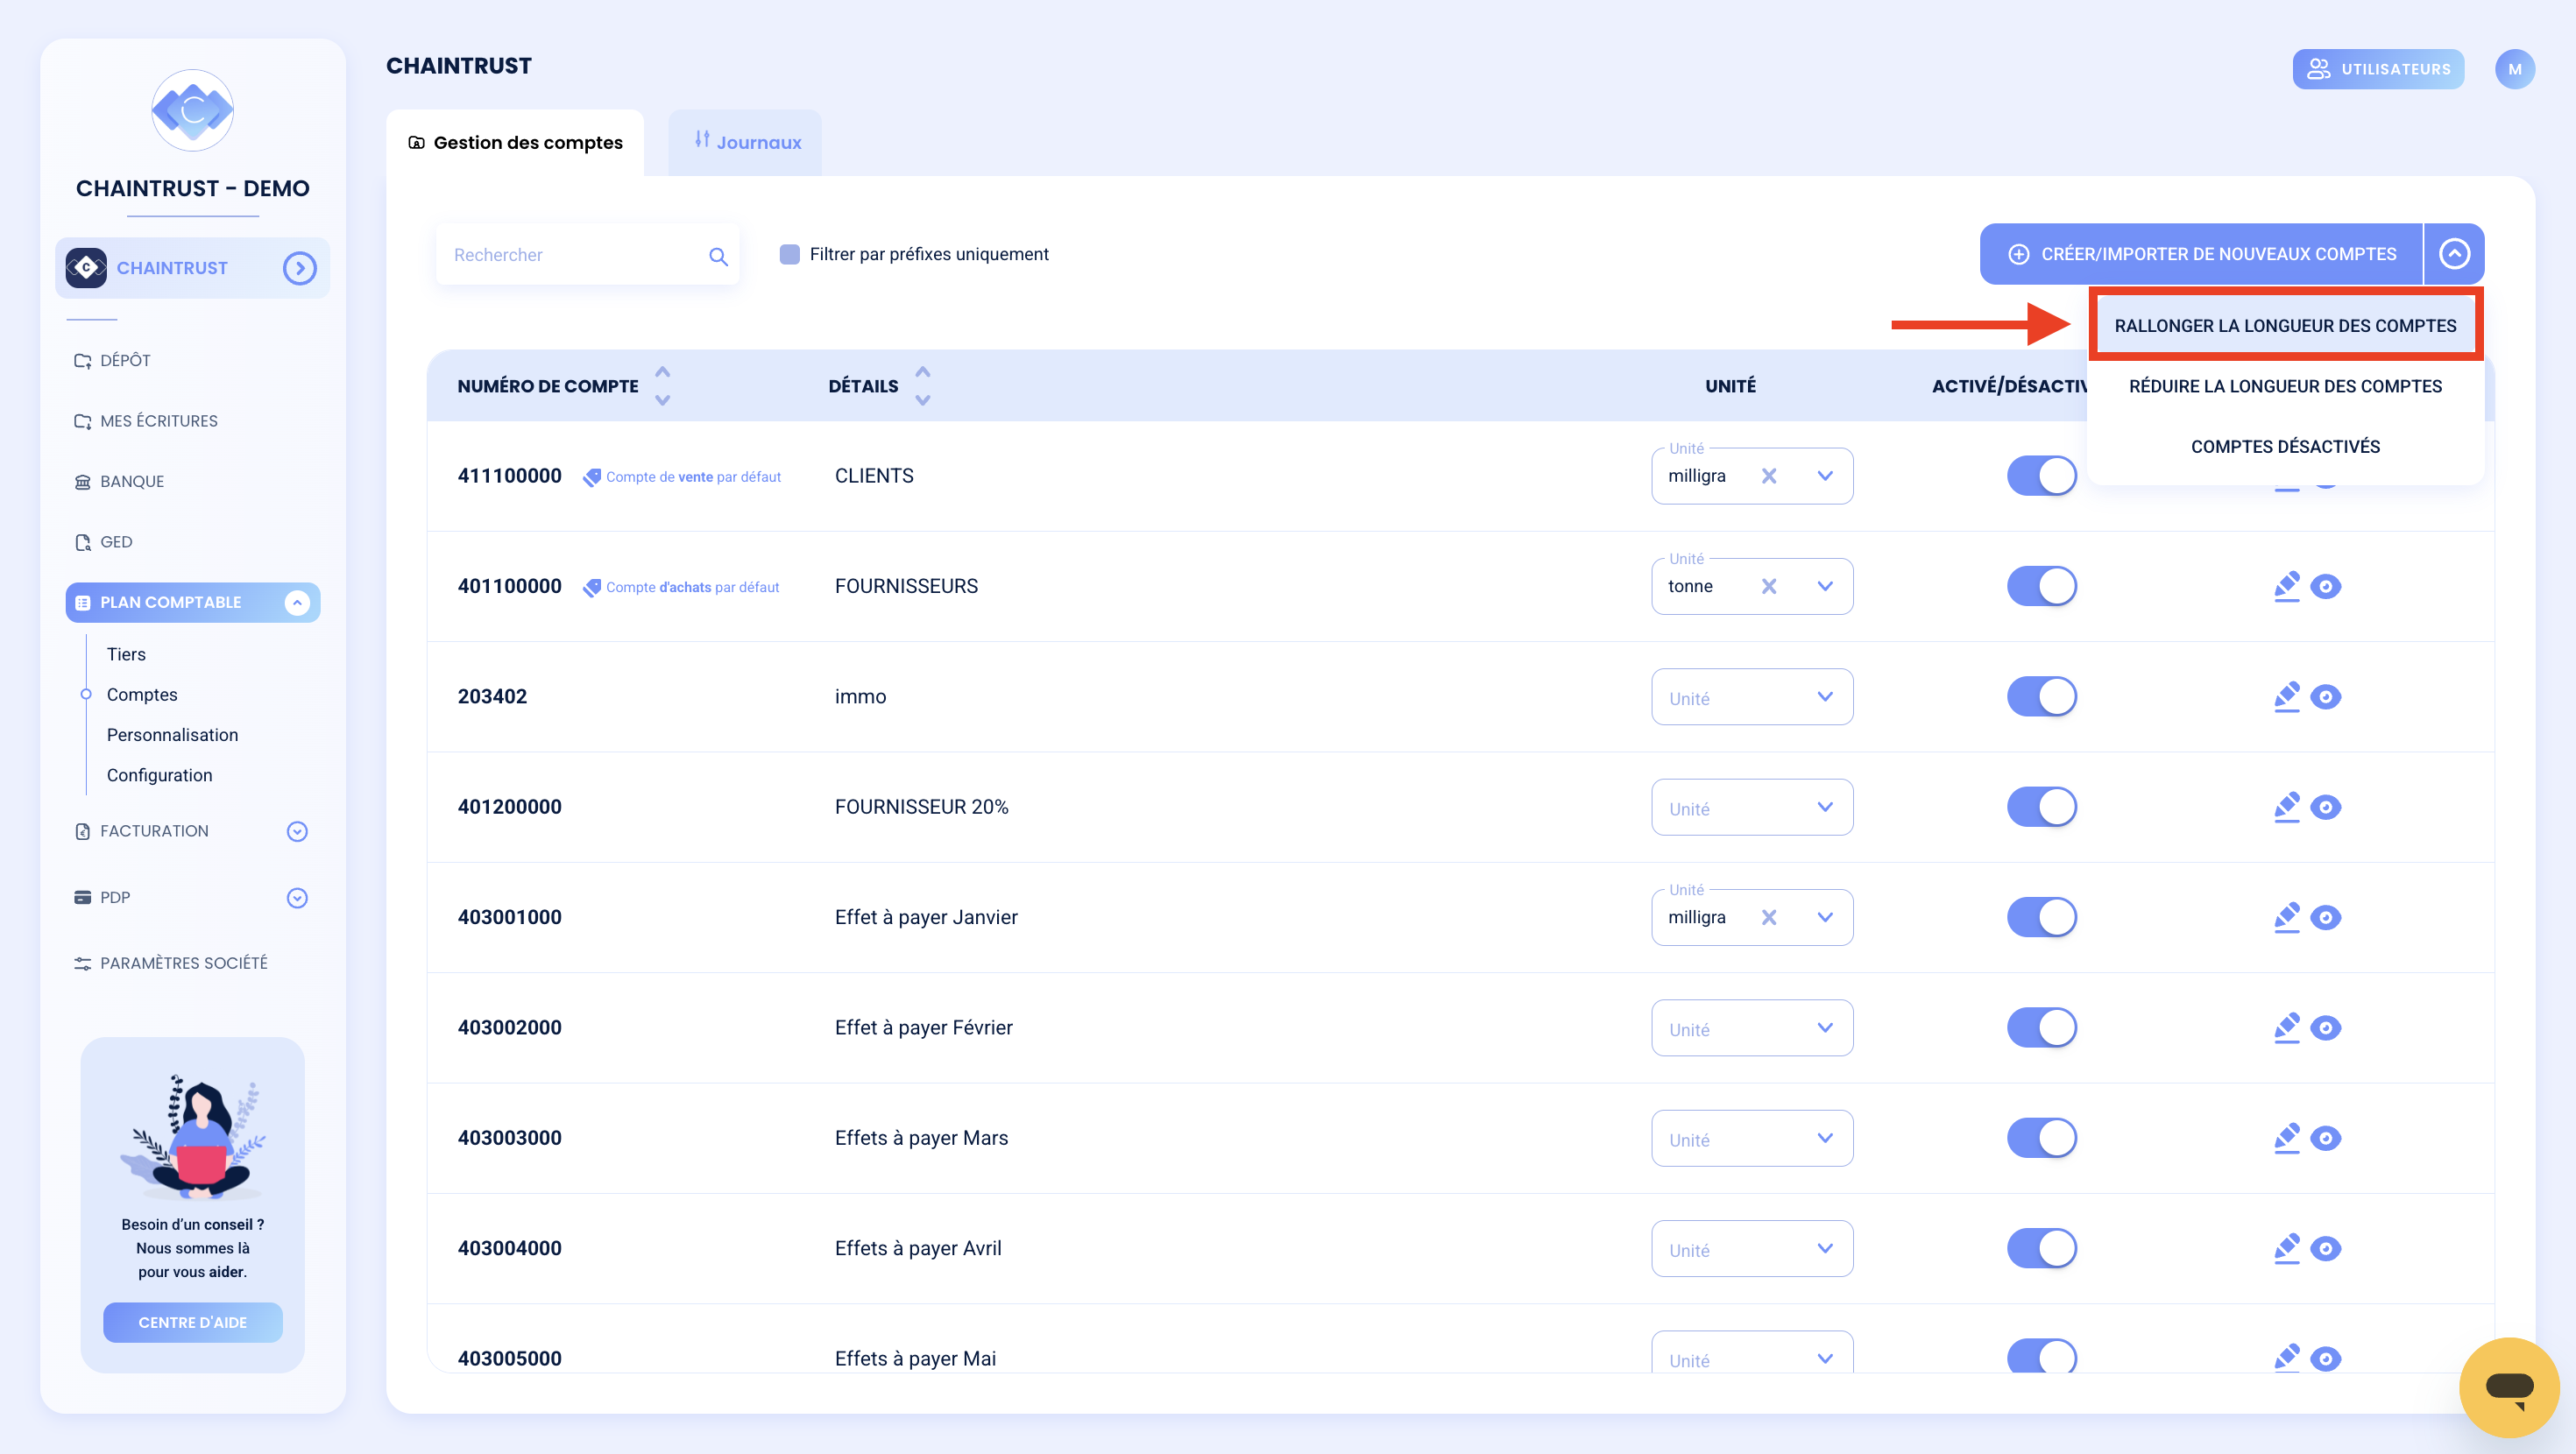
Task: Open the M user avatar
Action: tap(2514, 69)
